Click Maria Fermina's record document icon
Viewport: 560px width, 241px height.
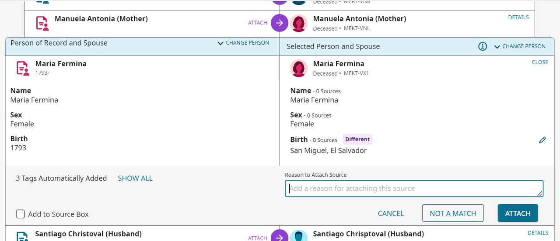point(23,68)
